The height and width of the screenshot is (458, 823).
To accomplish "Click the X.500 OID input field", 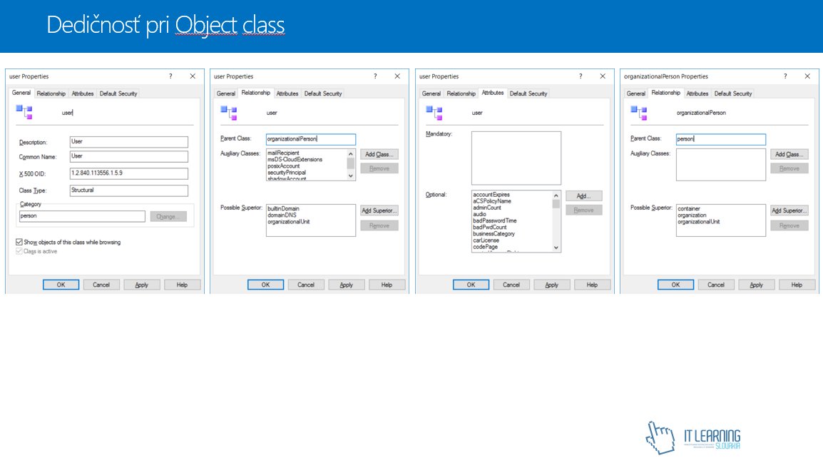I will click(x=128, y=173).
